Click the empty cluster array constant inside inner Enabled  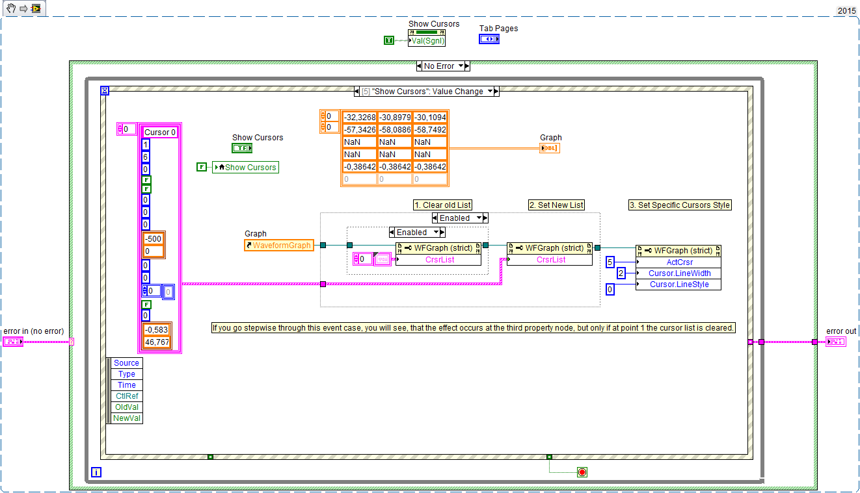coord(381,259)
